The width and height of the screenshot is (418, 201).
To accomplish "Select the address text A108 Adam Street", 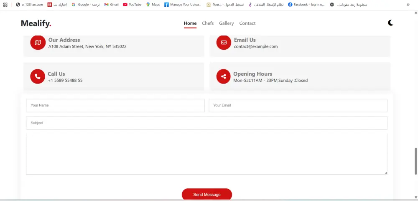I will (x=87, y=46).
